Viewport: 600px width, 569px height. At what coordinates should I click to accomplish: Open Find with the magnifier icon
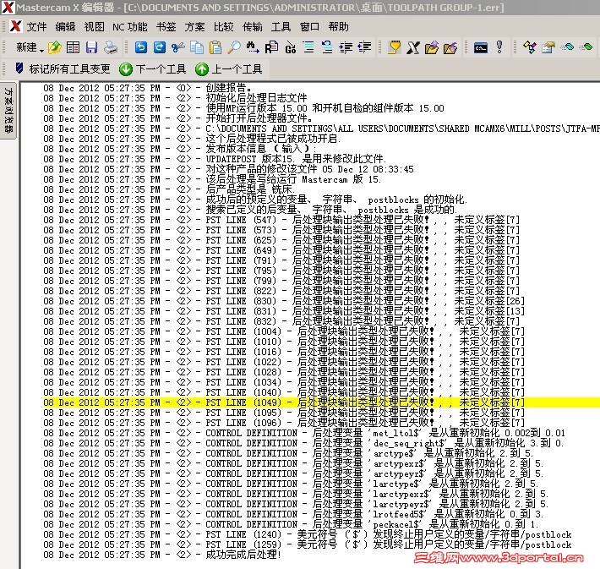click(234, 47)
